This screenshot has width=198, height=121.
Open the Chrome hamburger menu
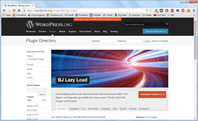click(194, 11)
